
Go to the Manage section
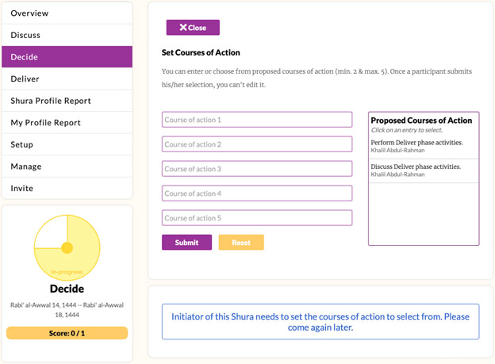click(x=67, y=167)
